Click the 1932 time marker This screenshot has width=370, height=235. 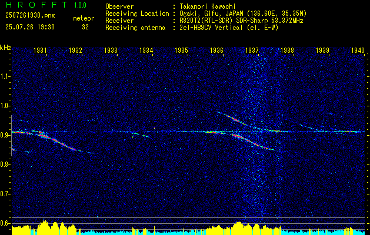(x=75, y=51)
